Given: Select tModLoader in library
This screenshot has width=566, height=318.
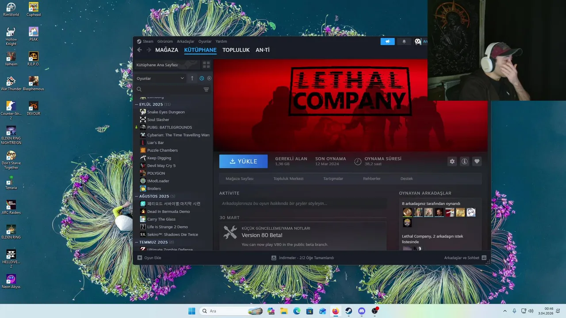Looking at the screenshot, I should (x=158, y=181).
